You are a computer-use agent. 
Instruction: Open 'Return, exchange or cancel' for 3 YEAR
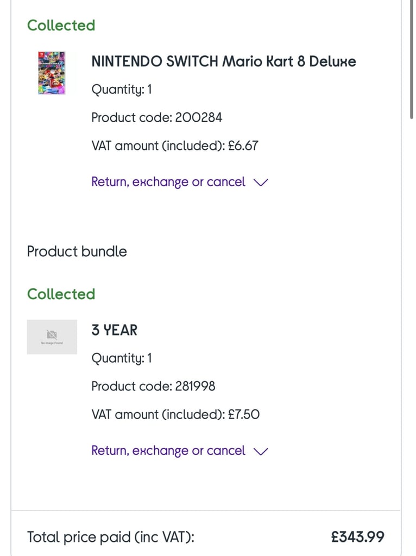click(x=168, y=451)
